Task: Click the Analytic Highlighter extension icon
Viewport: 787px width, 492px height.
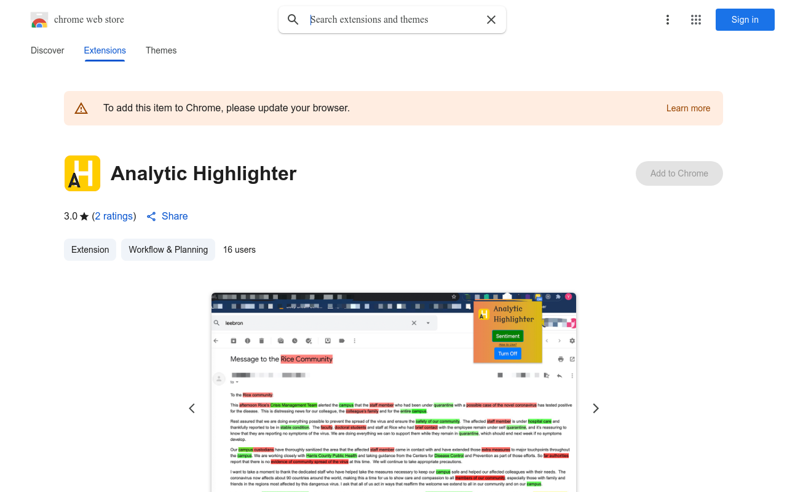Action: [x=82, y=173]
